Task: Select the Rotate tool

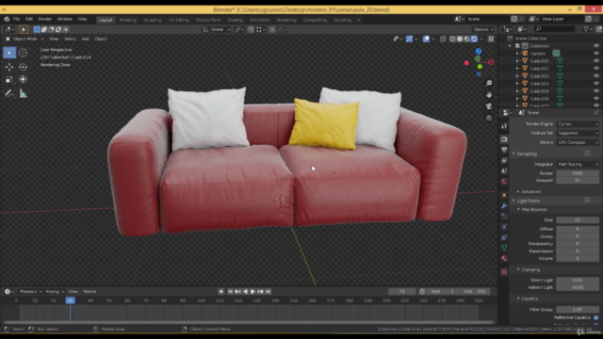Action: coord(23,67)
